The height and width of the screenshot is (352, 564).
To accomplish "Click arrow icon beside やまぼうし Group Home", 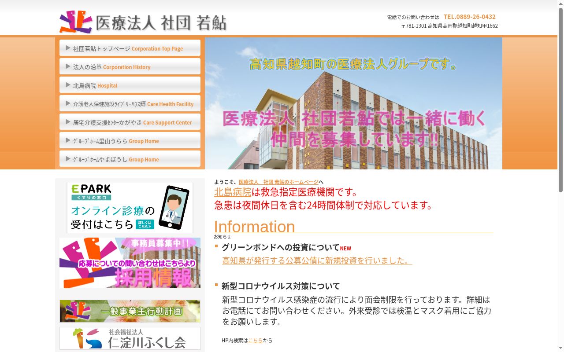I will [x=68, y=159].
